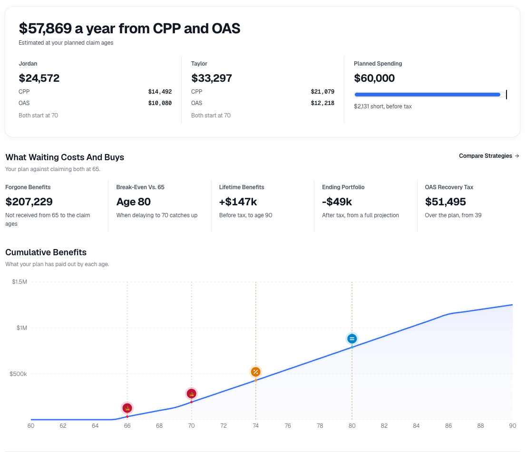Image resolution: width=526 pixels, height=452 pixels.
Task: Select Taylor's total of $33,297
Action: 212,78
